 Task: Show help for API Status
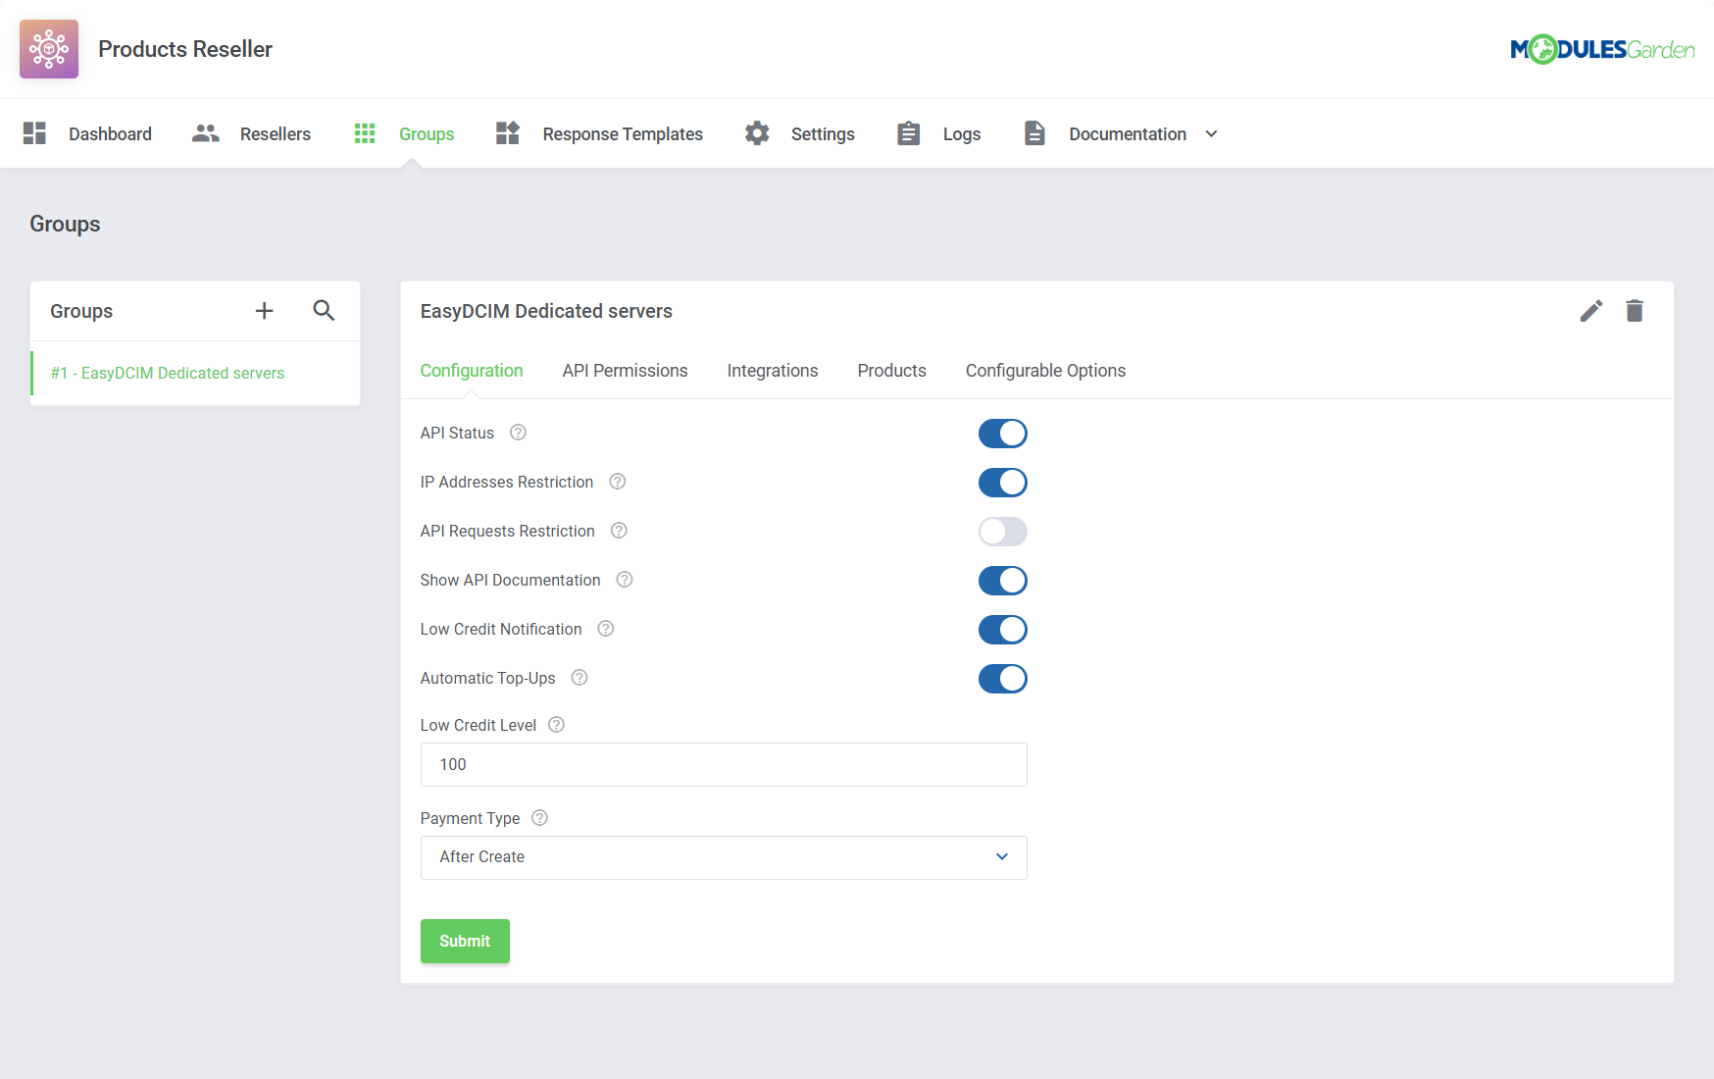(x=519, y=433)
